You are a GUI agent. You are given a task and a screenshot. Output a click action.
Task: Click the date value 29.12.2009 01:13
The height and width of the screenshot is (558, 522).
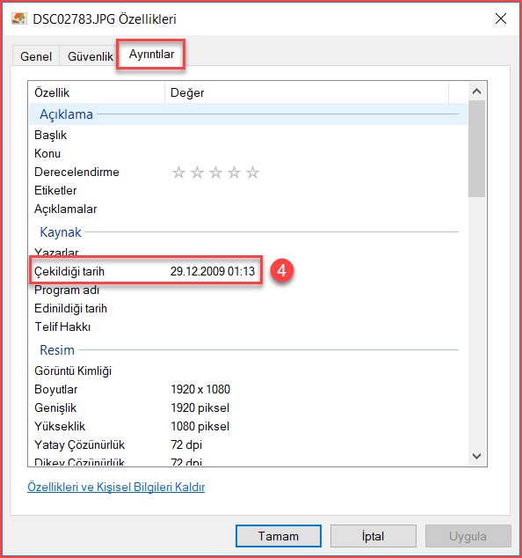(213, 272)
